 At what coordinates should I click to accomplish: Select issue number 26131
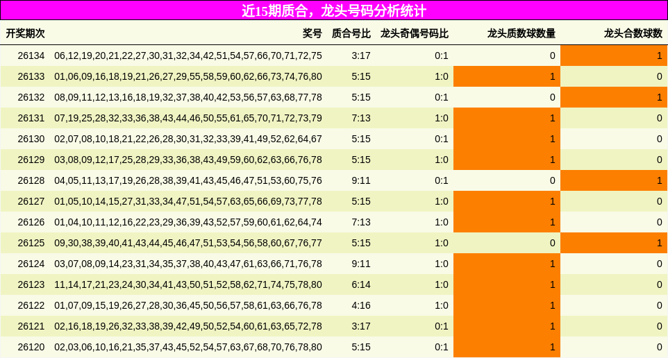[x=31, y=119]
